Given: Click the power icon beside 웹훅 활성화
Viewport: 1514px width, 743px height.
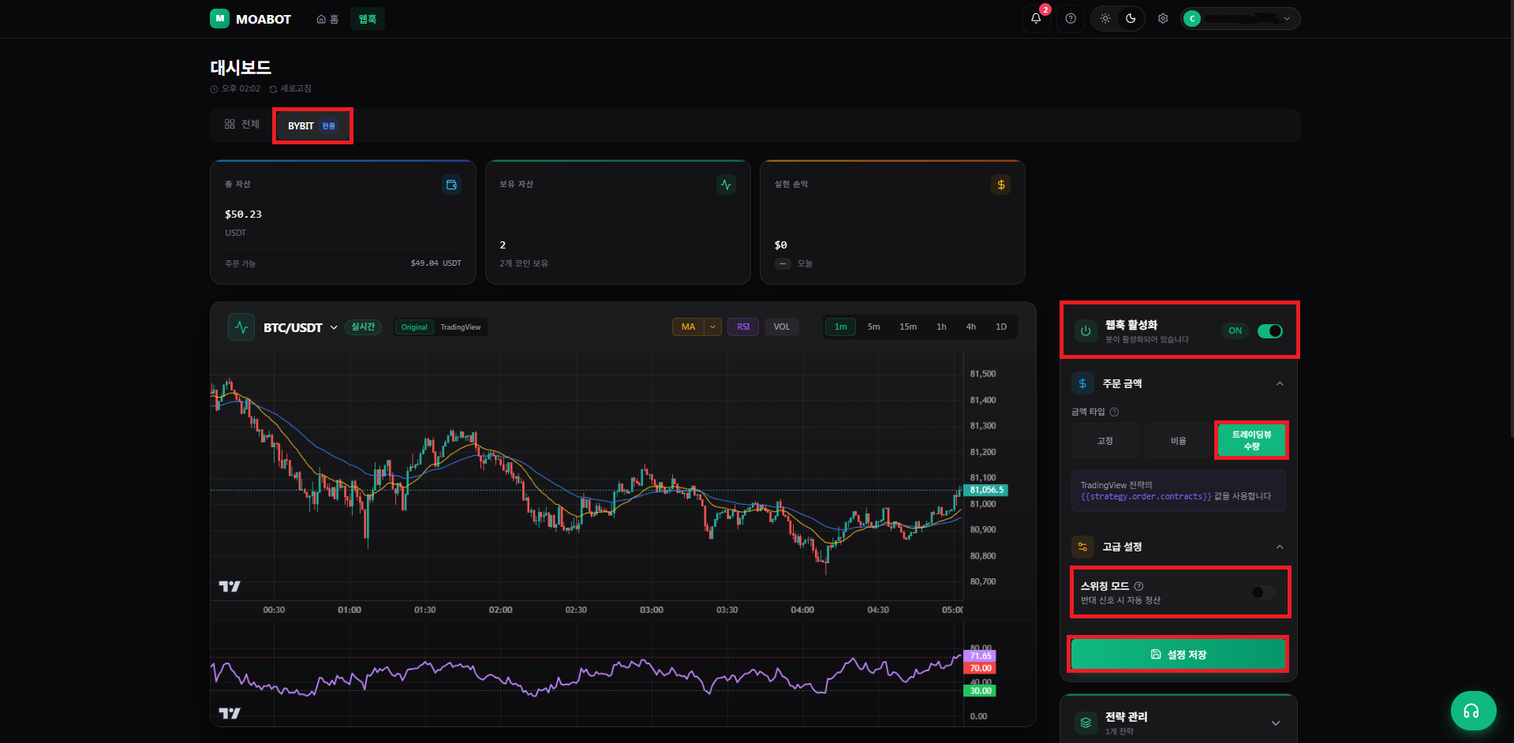Looking at the screenshot, I should coord(1086,331).
